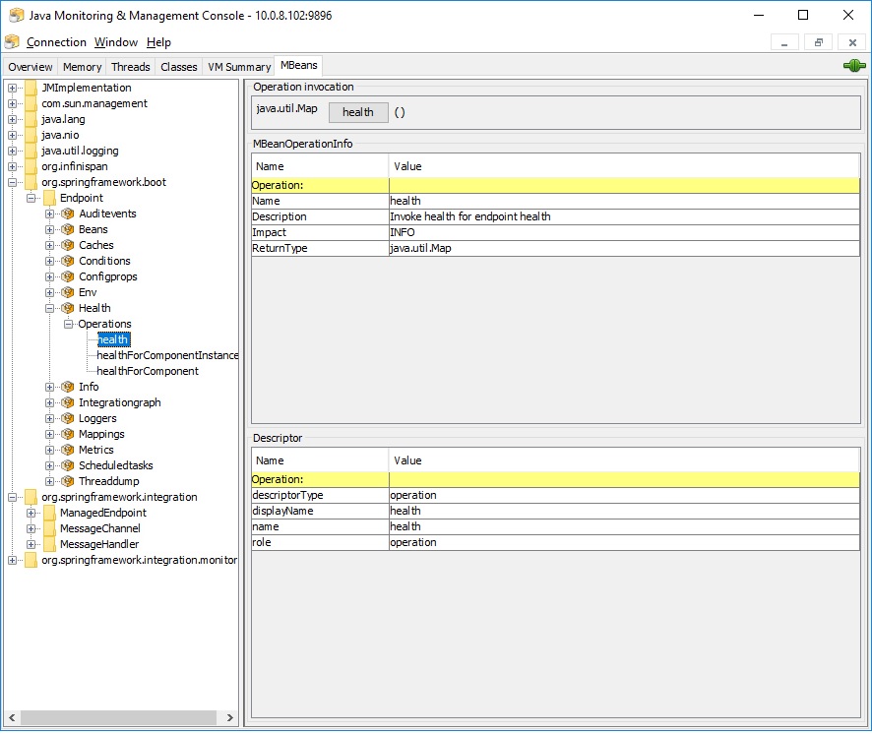
Task: Select the healthForComponent operation
Action: click(148, 371)
